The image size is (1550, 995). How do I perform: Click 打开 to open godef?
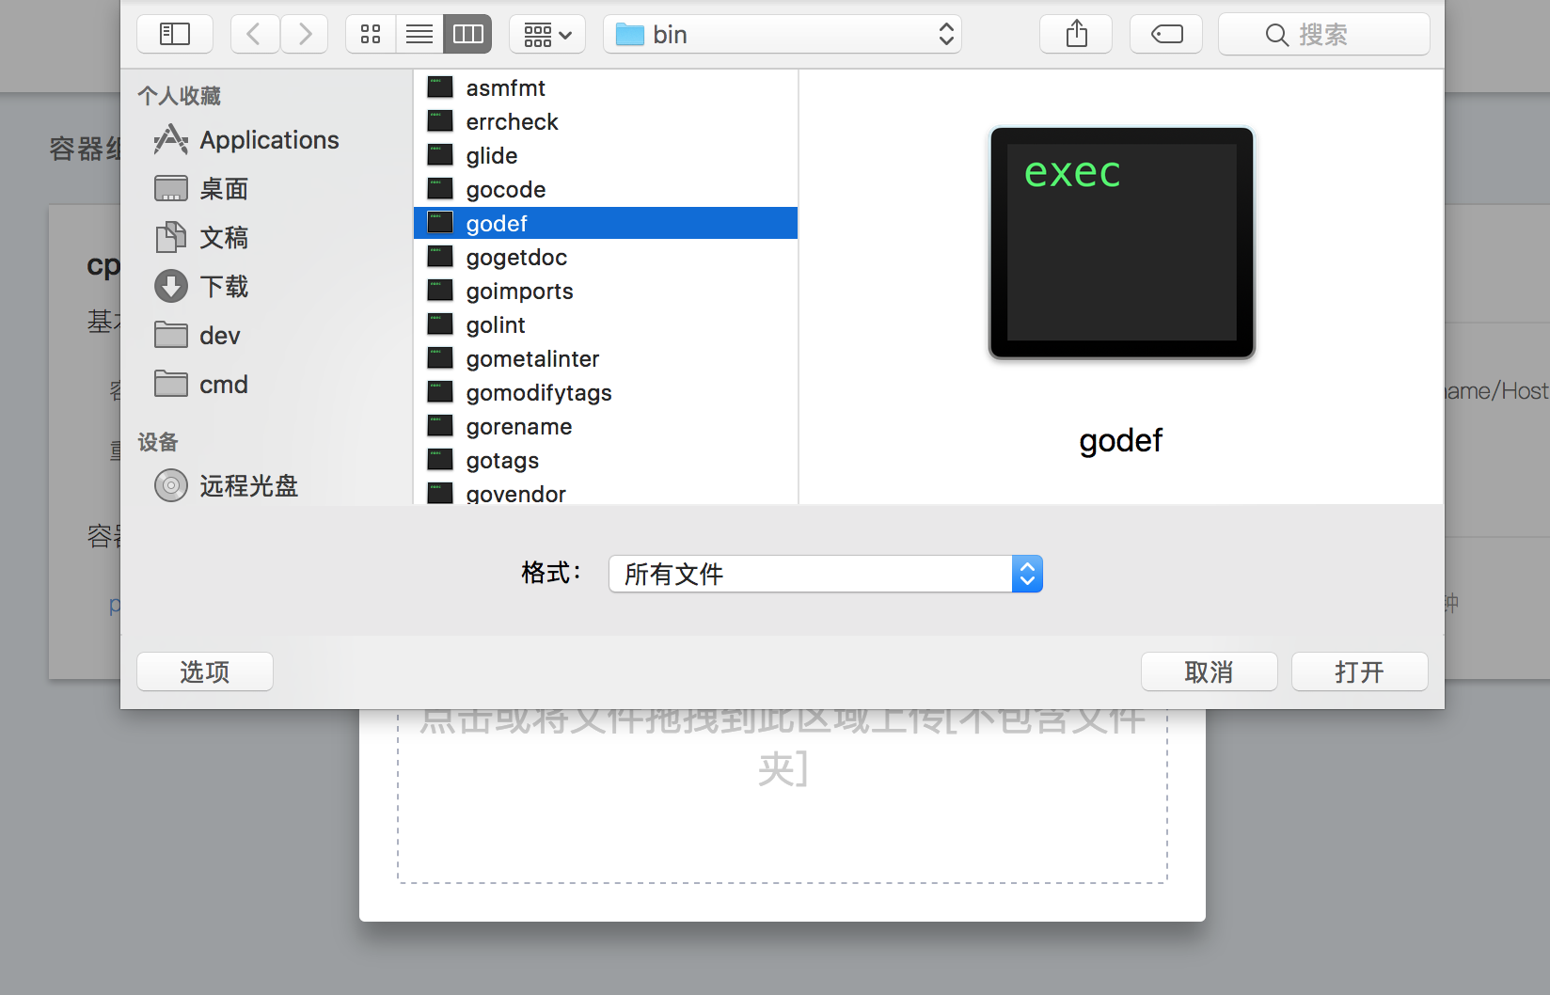[1359, 671]
